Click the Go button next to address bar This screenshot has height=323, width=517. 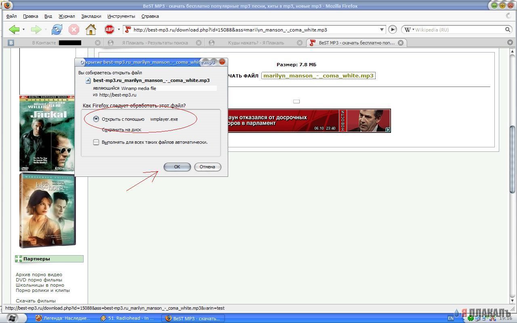coord(392,29)
